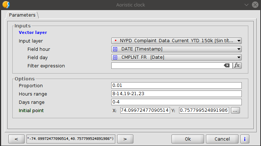This screenshot has height=146, width=261.
Task: Open the fx expression builder
Action: point(237,66)
